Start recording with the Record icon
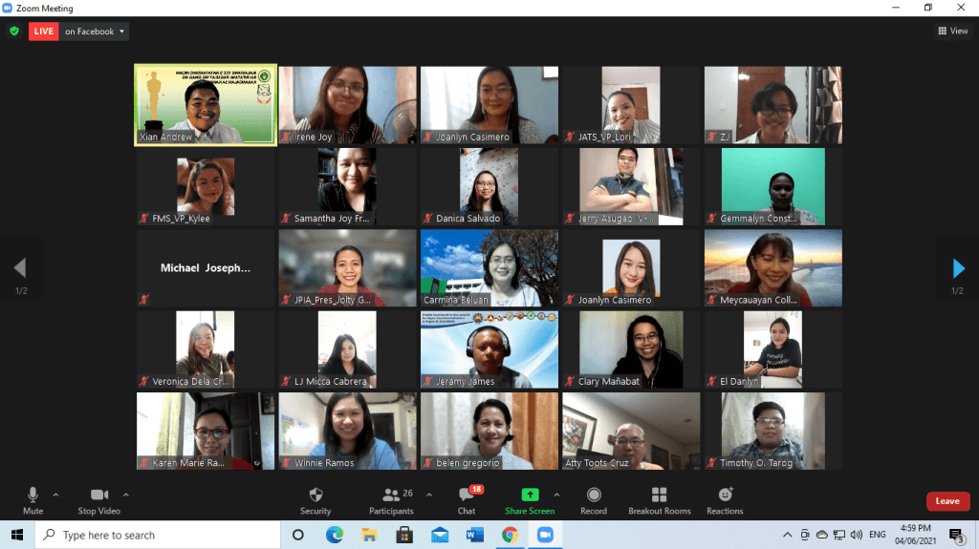979x549 pixels. click(593, 496)
